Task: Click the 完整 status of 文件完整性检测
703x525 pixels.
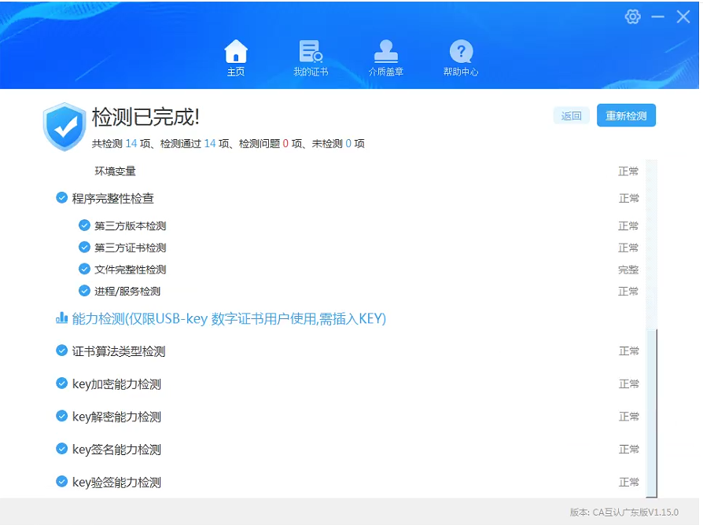Action: tap(628, 270)
